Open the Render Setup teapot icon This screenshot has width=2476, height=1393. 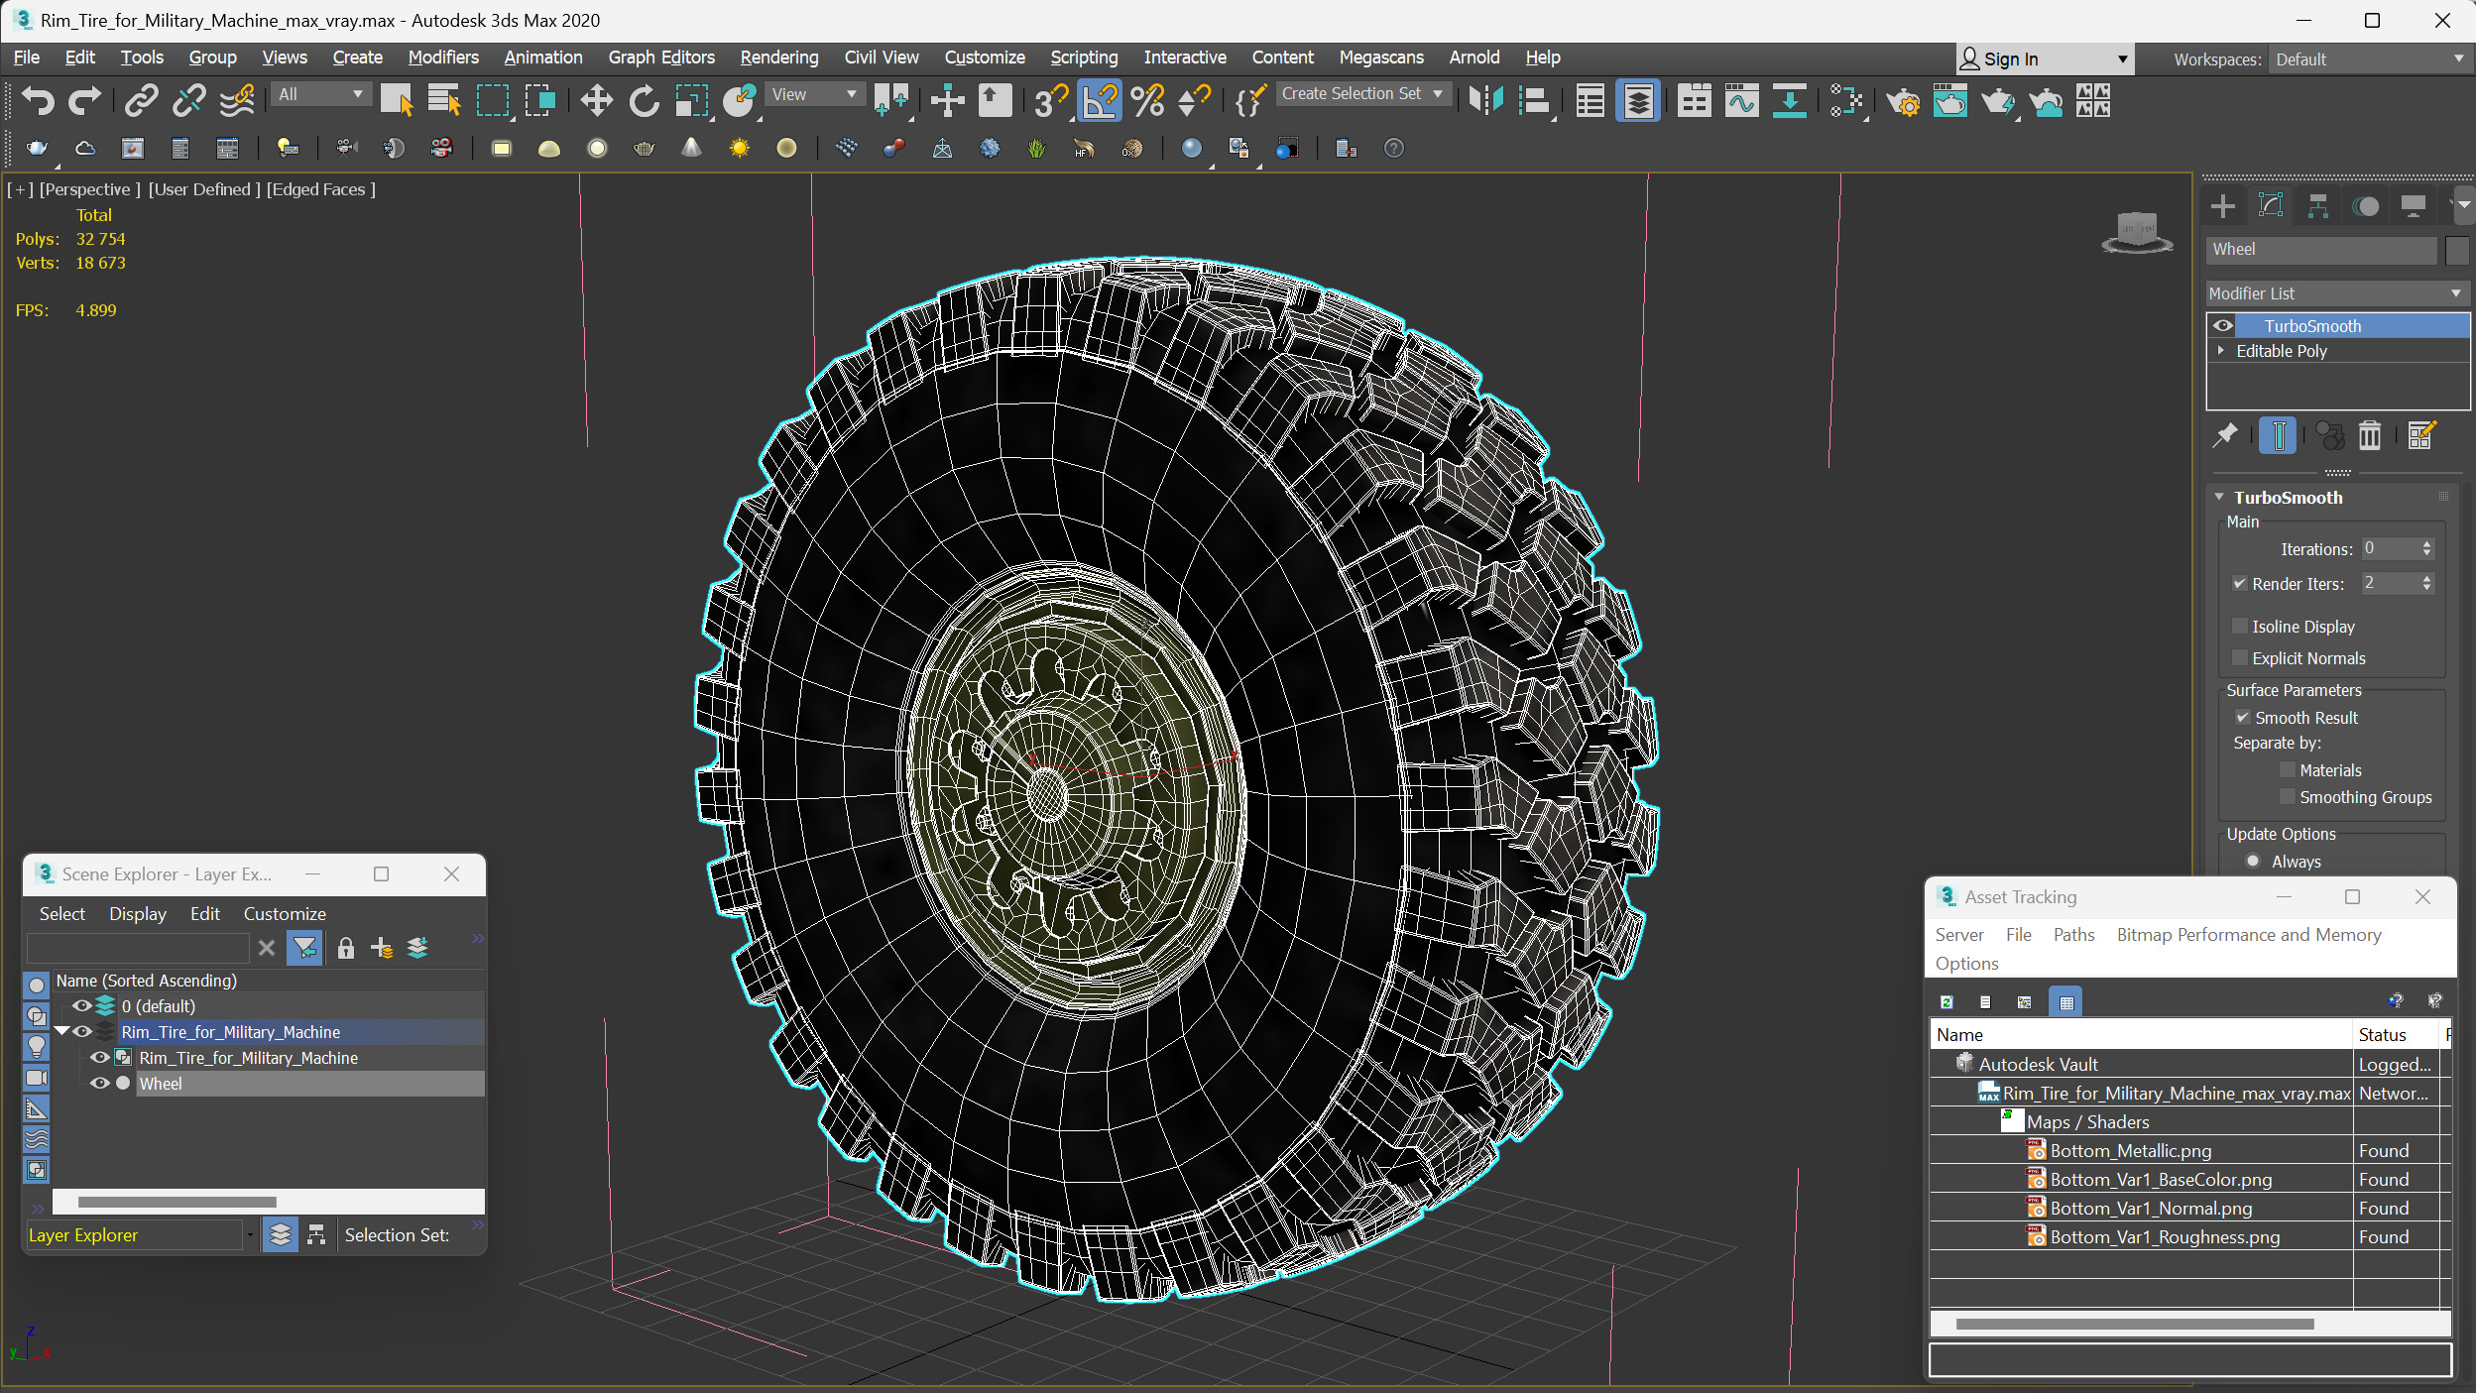(x=1902, y=100)
